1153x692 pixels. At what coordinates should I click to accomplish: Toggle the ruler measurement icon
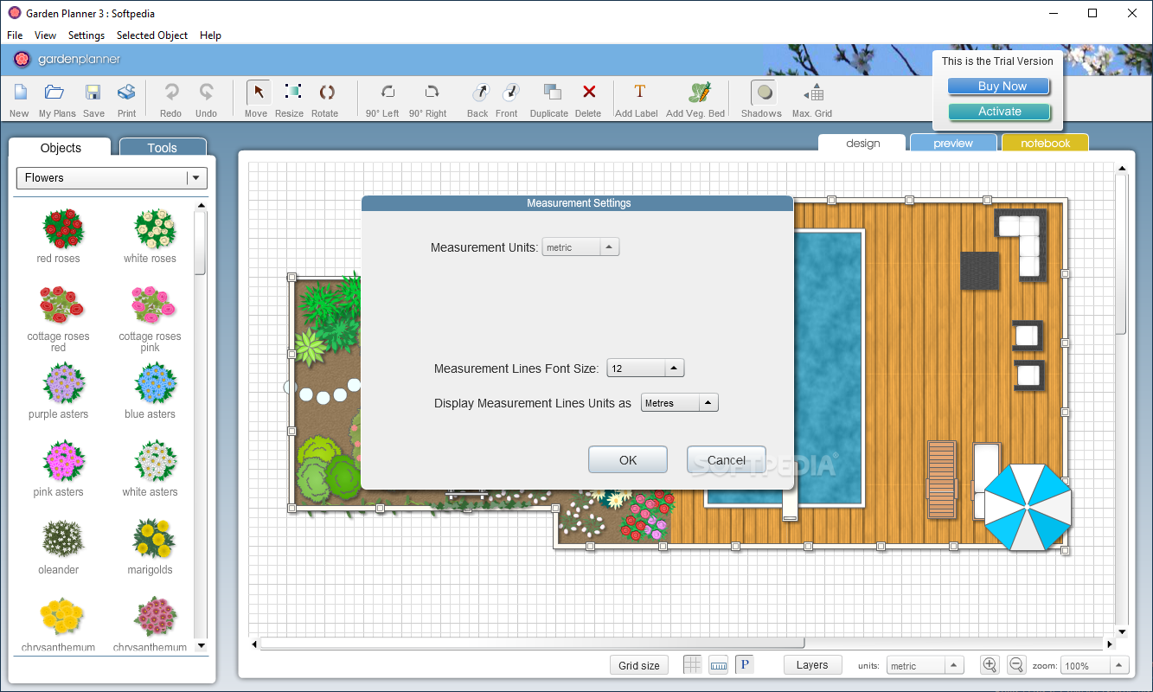click(x=718, y=664)
